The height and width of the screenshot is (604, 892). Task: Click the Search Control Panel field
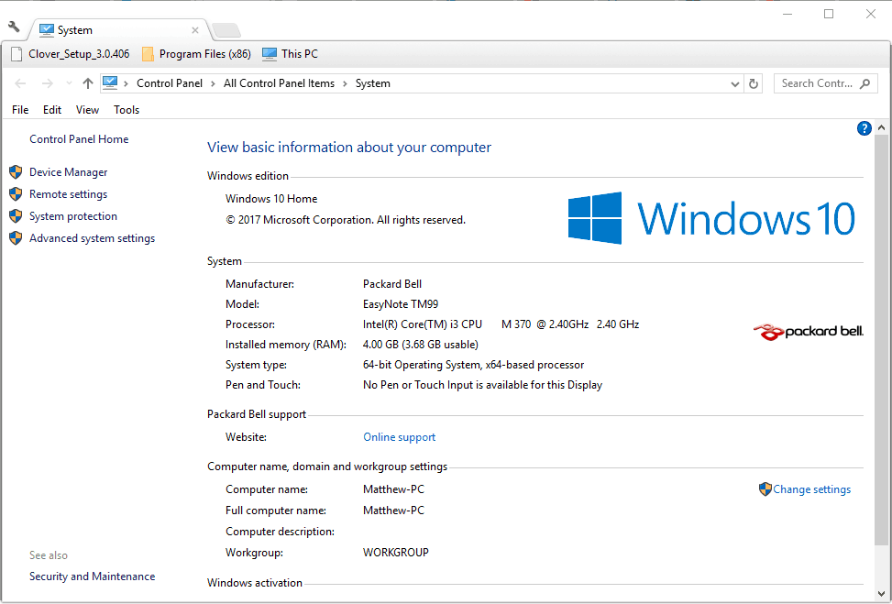pos(816,83)
